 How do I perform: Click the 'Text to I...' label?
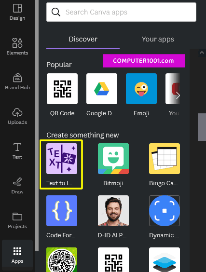tap(59, 183)
